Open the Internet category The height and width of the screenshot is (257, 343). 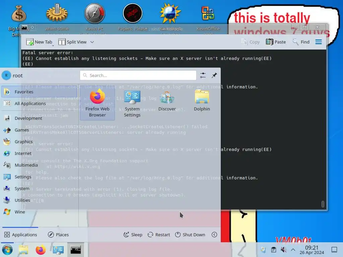[40, 153]
